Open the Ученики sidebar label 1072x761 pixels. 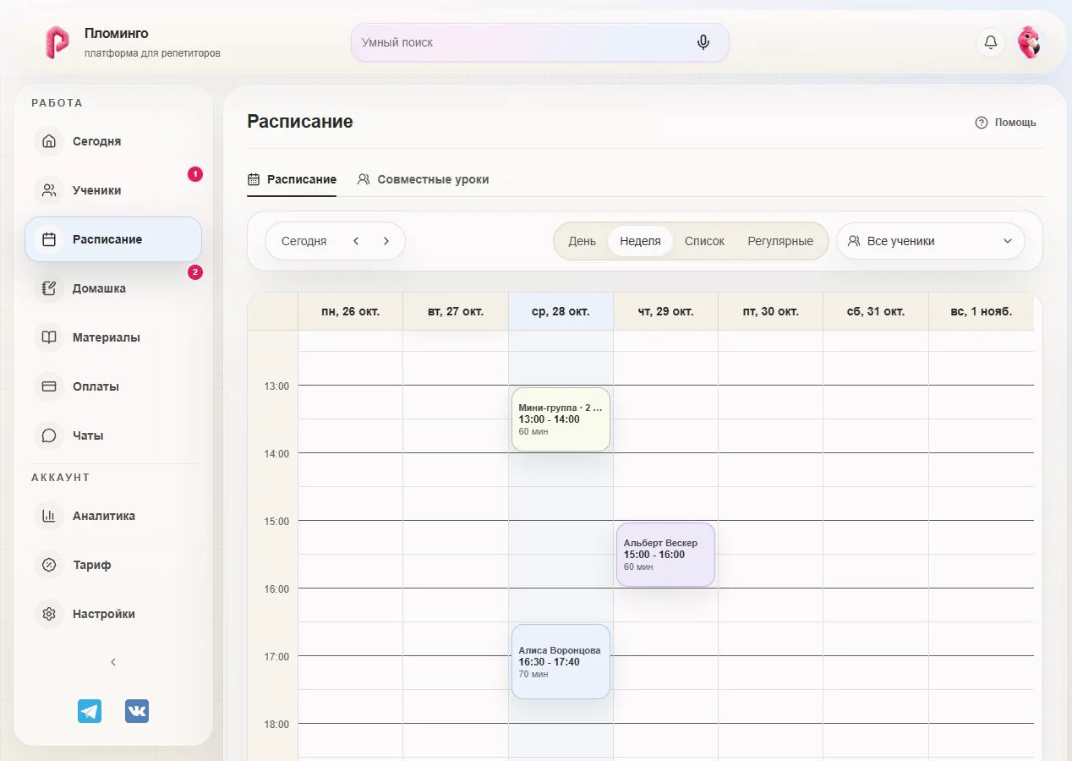click(x=97, y=190)
